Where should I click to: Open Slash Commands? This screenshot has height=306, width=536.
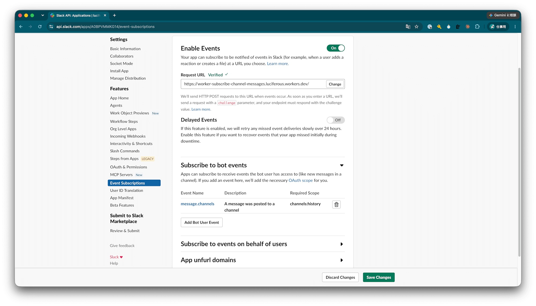click(125, 151)
